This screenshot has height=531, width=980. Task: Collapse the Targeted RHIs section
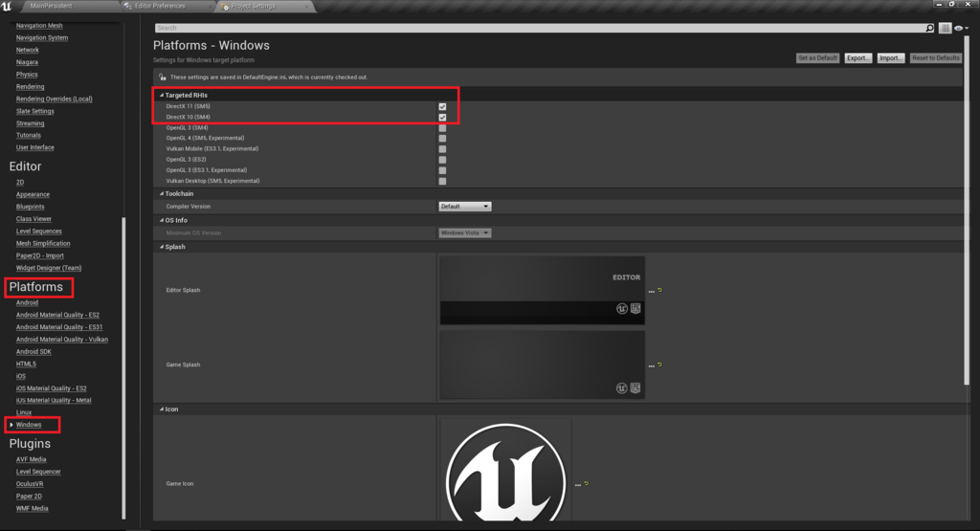161,96
